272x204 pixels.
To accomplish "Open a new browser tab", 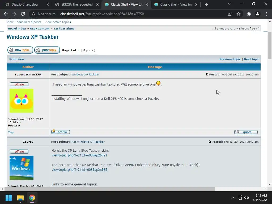I will click(206, 5).
